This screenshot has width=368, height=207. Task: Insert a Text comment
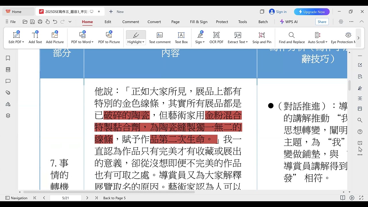coord(160,38)
